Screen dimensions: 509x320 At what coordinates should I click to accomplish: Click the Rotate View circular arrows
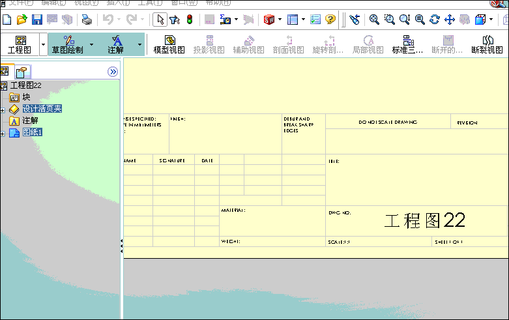(x=435, y=20)
